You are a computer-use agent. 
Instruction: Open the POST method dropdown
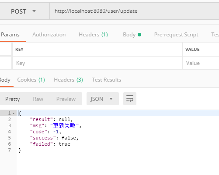(x=23, y=11)
